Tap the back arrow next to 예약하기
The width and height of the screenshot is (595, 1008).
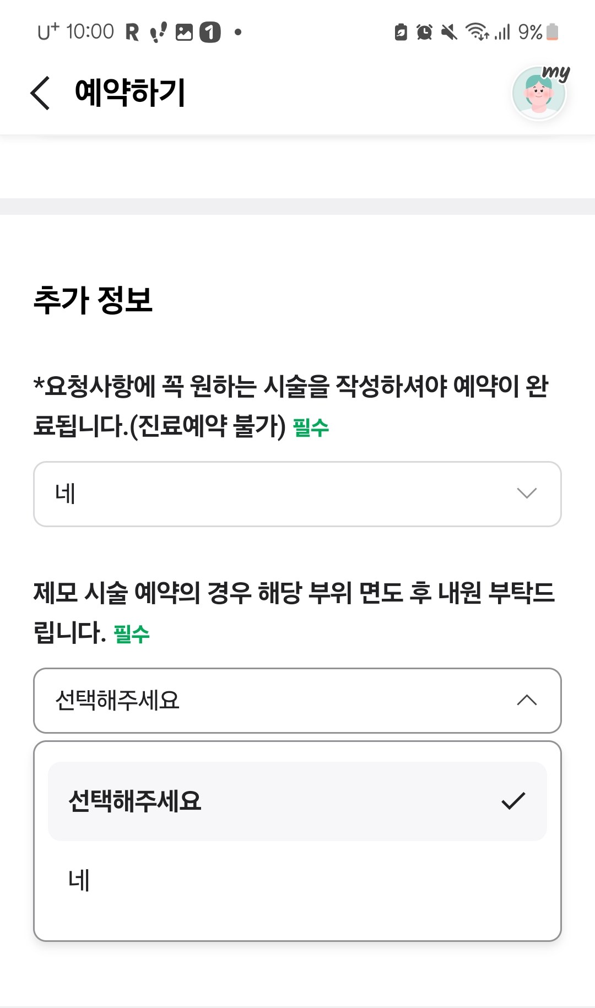coord(40,93)
